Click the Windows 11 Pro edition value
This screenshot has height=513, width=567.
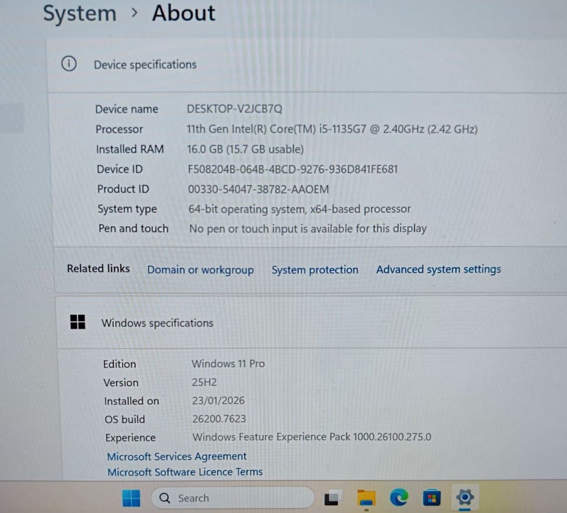tap(228, 363)
